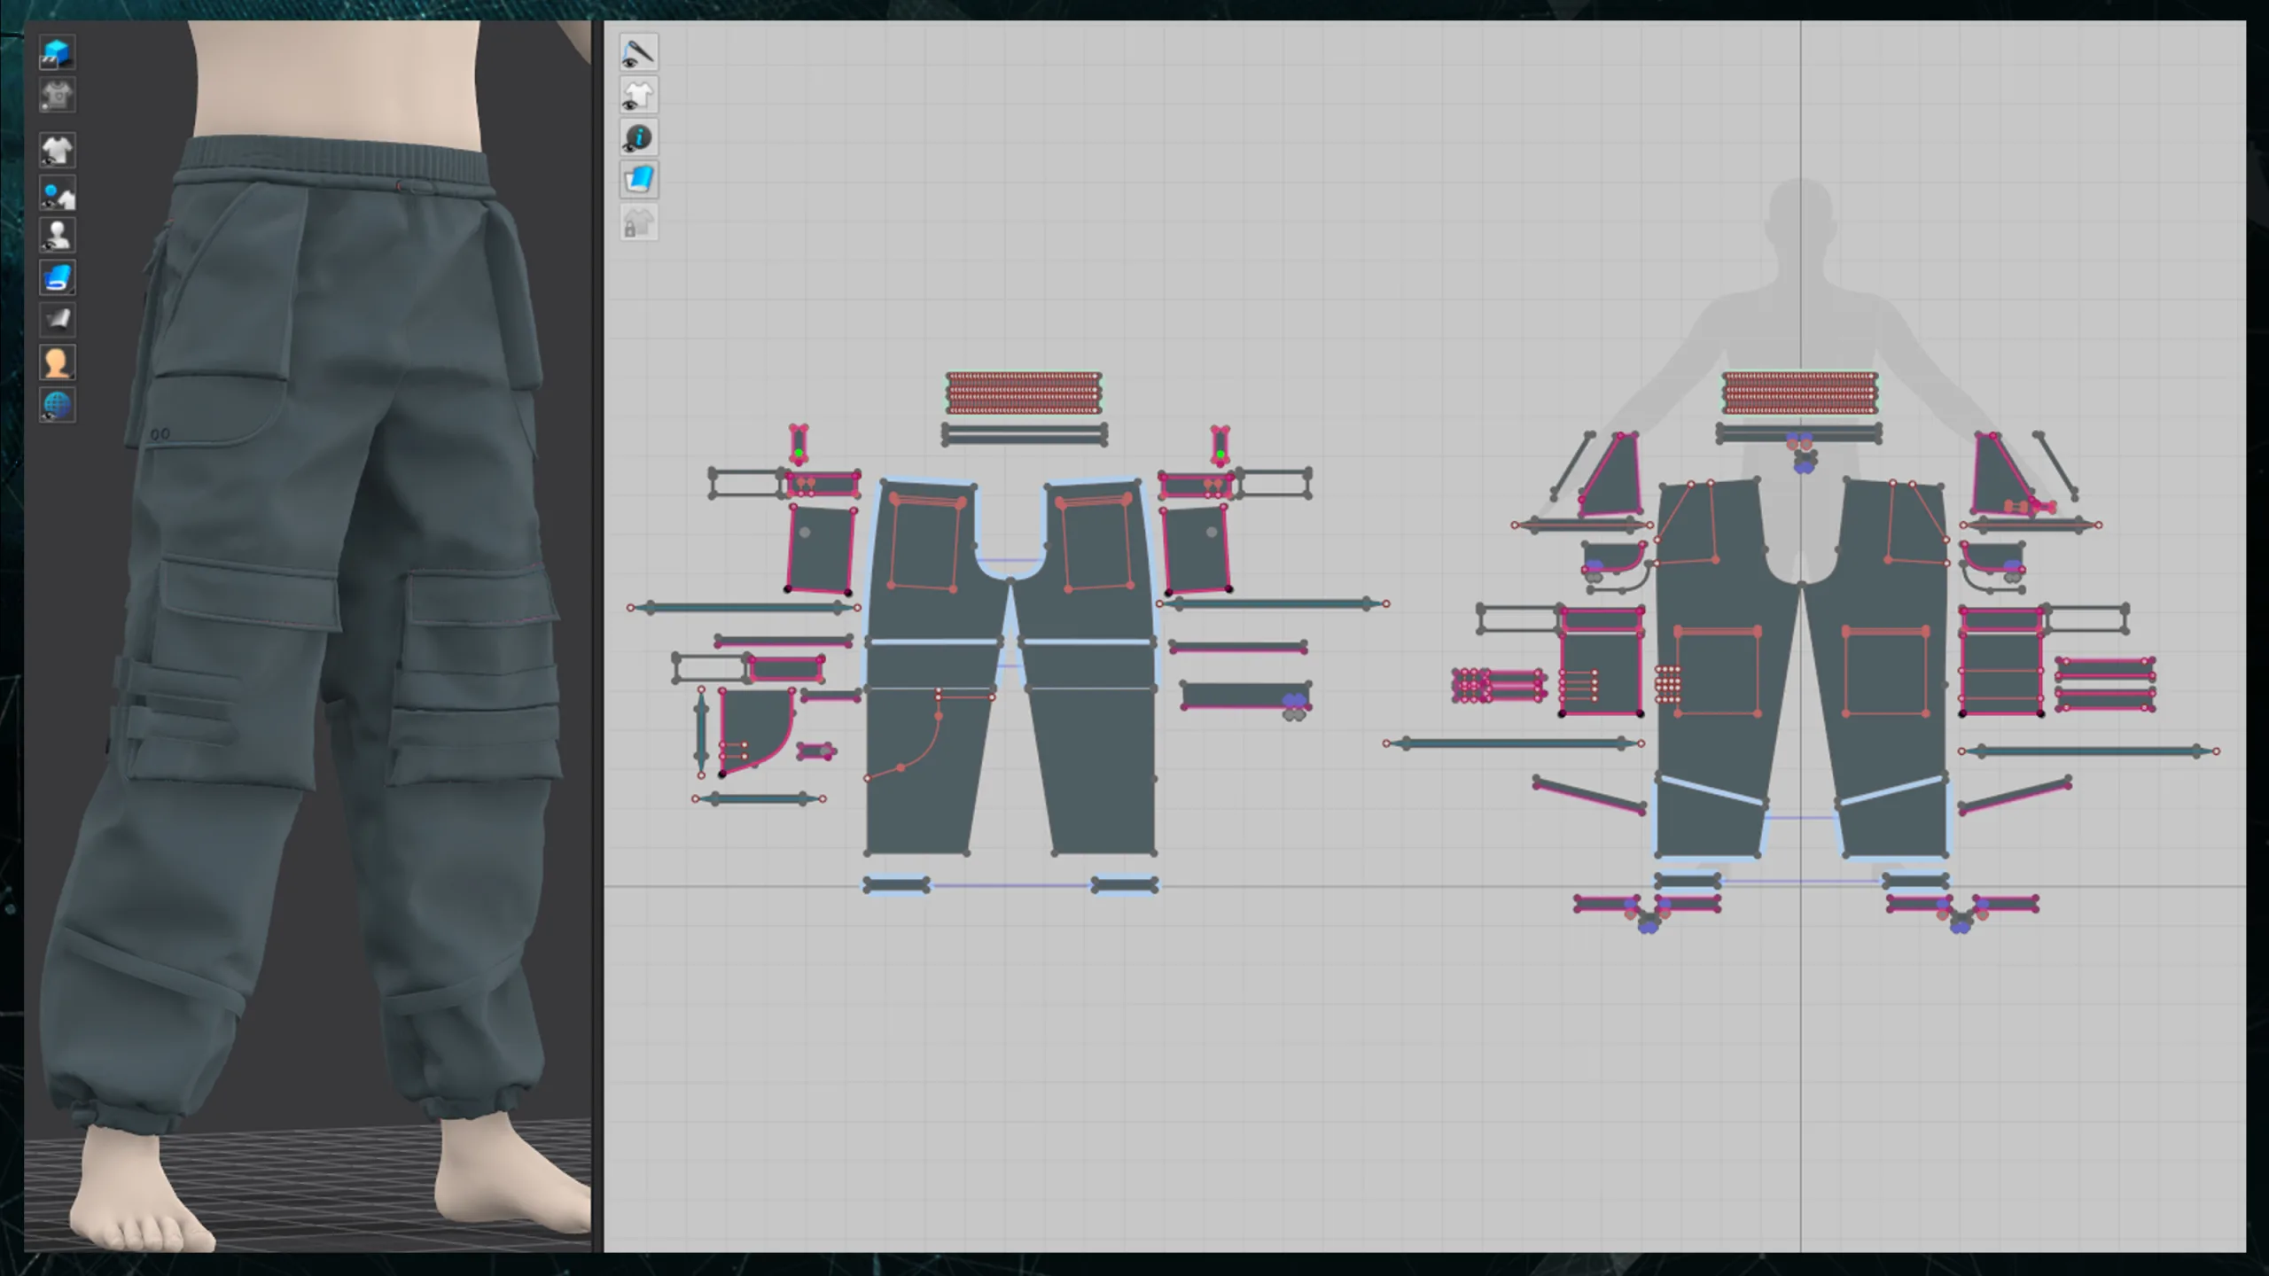Toggle 3D garment display eye icon
Screen dimensions: 2269x1276
pyautogui.click(x=57, y=151)
